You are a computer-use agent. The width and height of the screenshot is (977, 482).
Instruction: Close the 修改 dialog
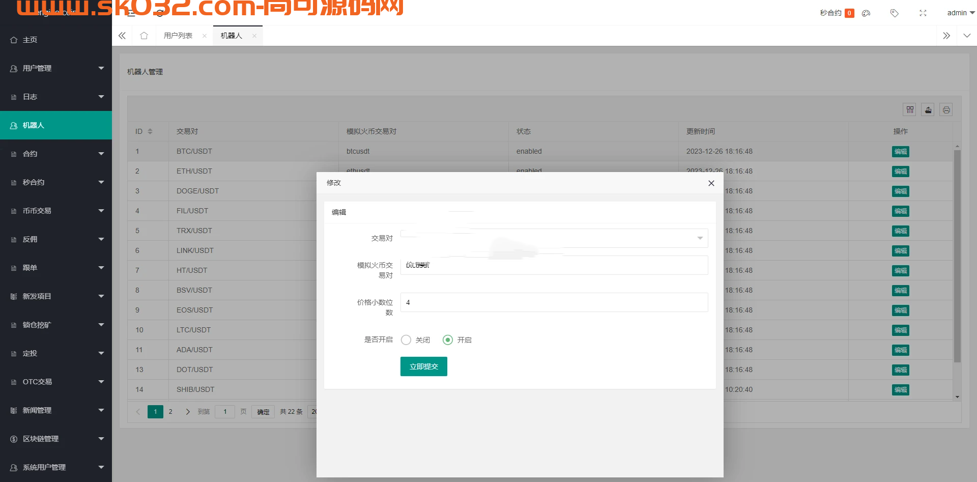711,183
